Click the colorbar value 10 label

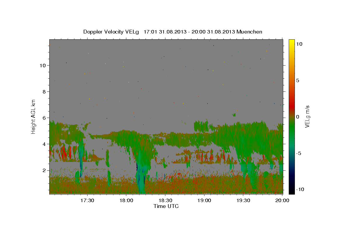point(299,44)
